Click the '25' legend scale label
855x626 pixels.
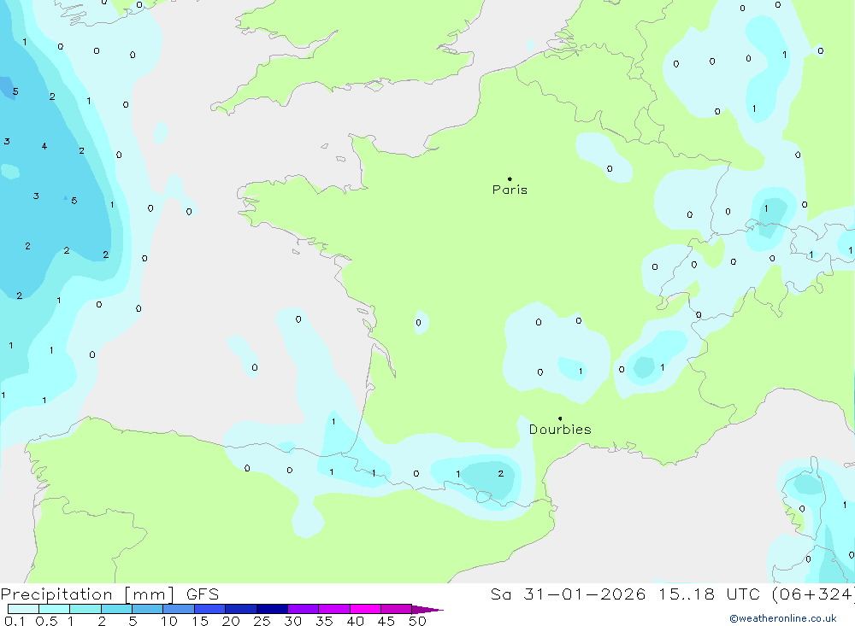262,621
